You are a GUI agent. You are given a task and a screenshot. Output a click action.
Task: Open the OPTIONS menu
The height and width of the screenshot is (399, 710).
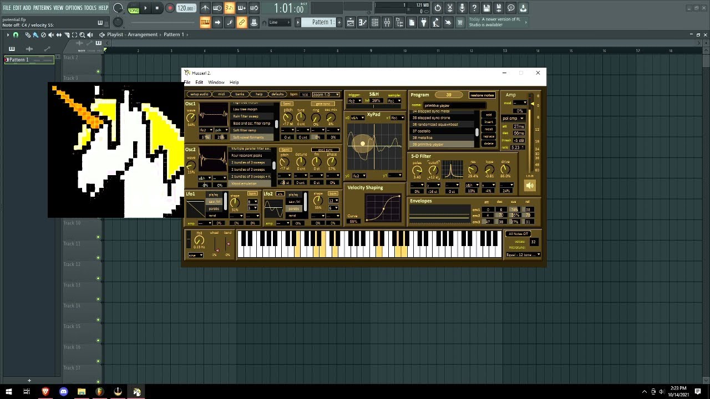click(x=74, y=8)
